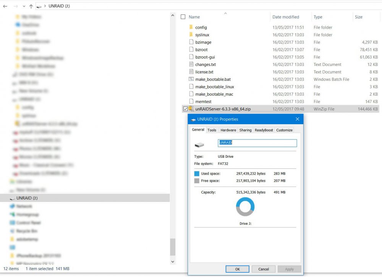The height and width of the screenshot is (277, 382).
Task: Go back using the back arrow
Action: tap(5, 6)
